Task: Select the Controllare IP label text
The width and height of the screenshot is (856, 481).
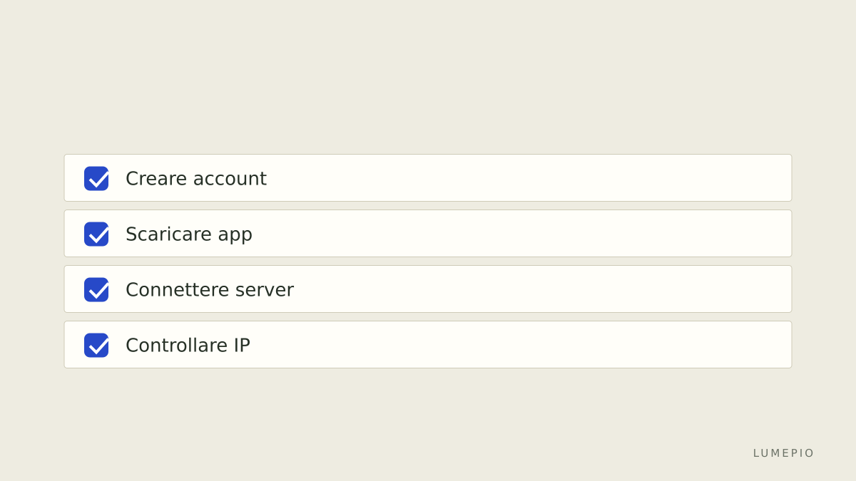Action: [x=188, y=345]
